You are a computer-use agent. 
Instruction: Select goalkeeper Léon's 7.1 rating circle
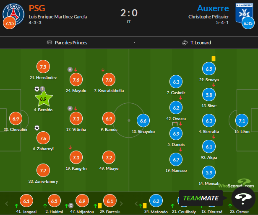point(242,121)
